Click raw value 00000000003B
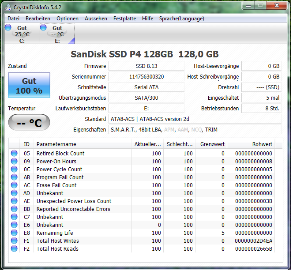The height and width of the screenshot is (271, 293). (254, 201)
